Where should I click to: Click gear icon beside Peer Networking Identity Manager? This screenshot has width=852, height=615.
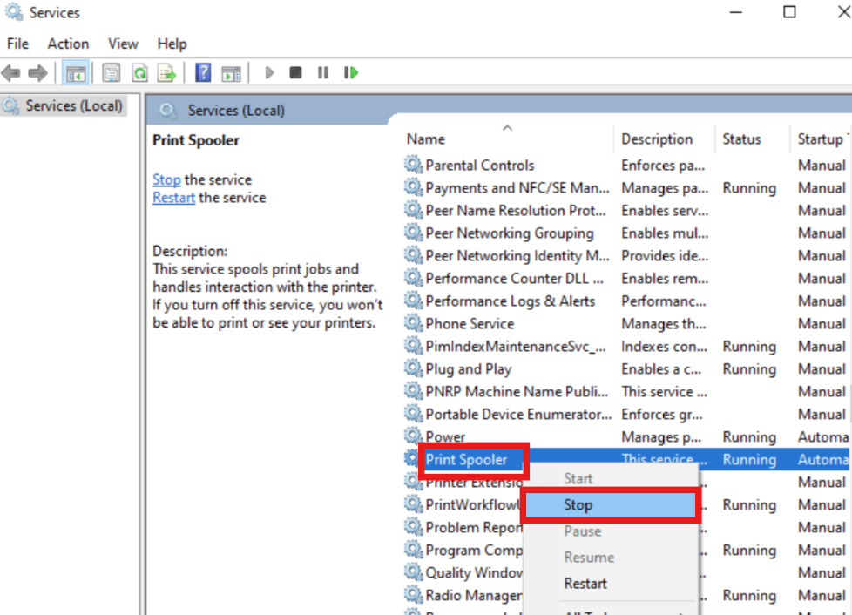[x=413, y=255]
